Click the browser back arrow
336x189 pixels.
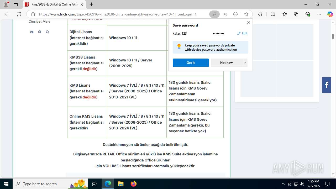click(x=7, y=14)
